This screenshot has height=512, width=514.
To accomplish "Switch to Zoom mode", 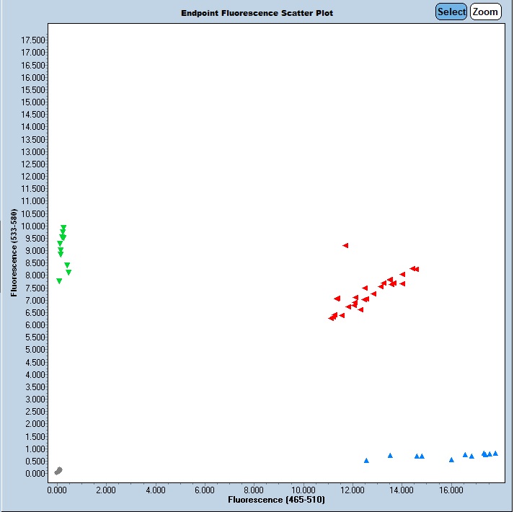I will click(x=485, y=12).
